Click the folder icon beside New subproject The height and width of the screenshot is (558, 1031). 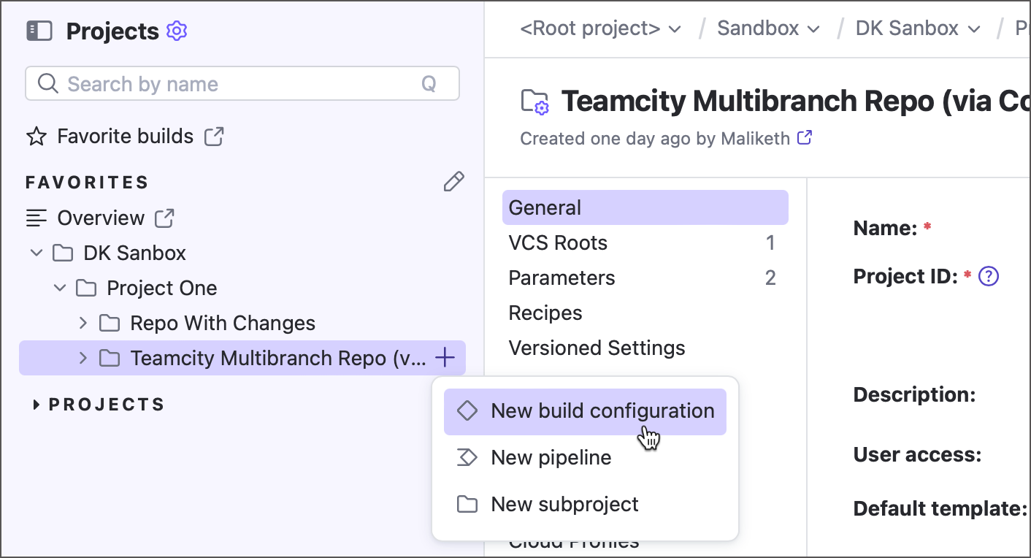tap(467, 504)
